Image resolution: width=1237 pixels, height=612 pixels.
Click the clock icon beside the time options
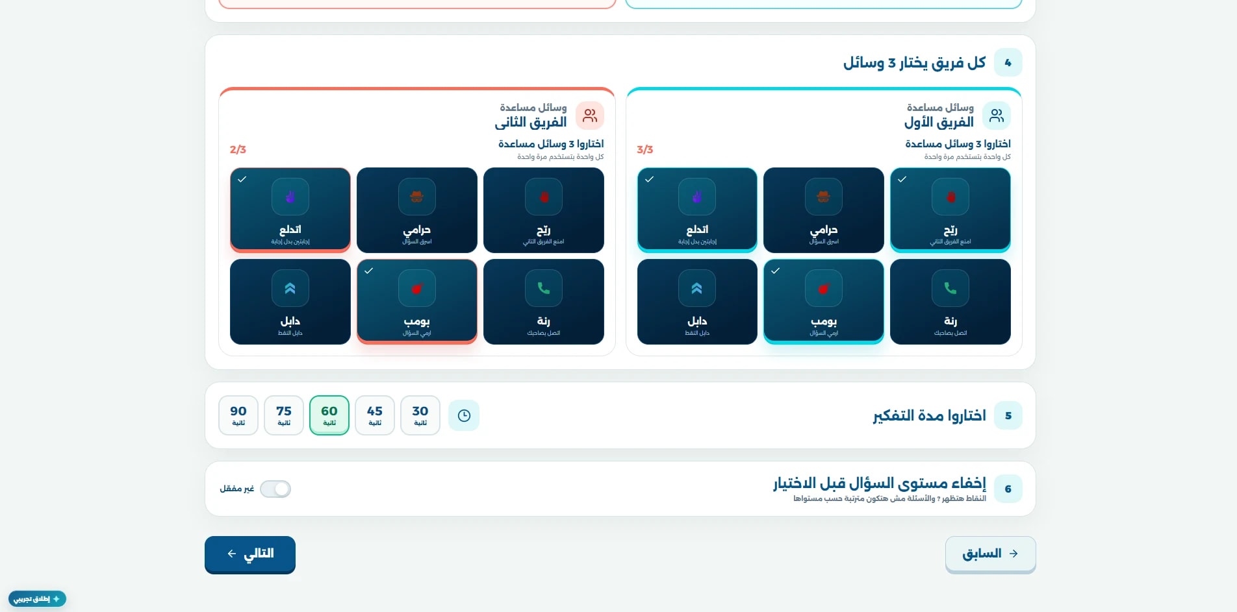point(464,415)
